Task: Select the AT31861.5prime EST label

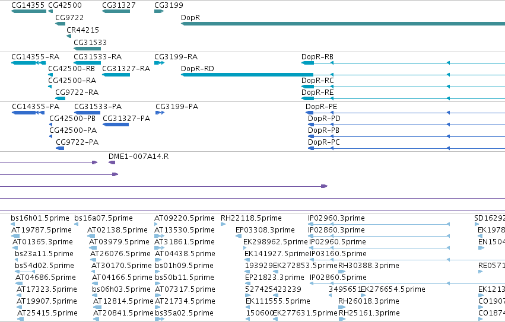Action: [184, 242]
